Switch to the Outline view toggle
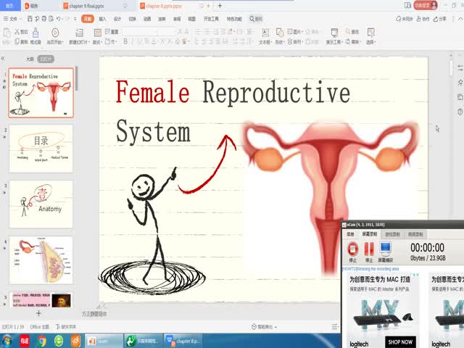The image size is (464, 348). tap(30, 59)
